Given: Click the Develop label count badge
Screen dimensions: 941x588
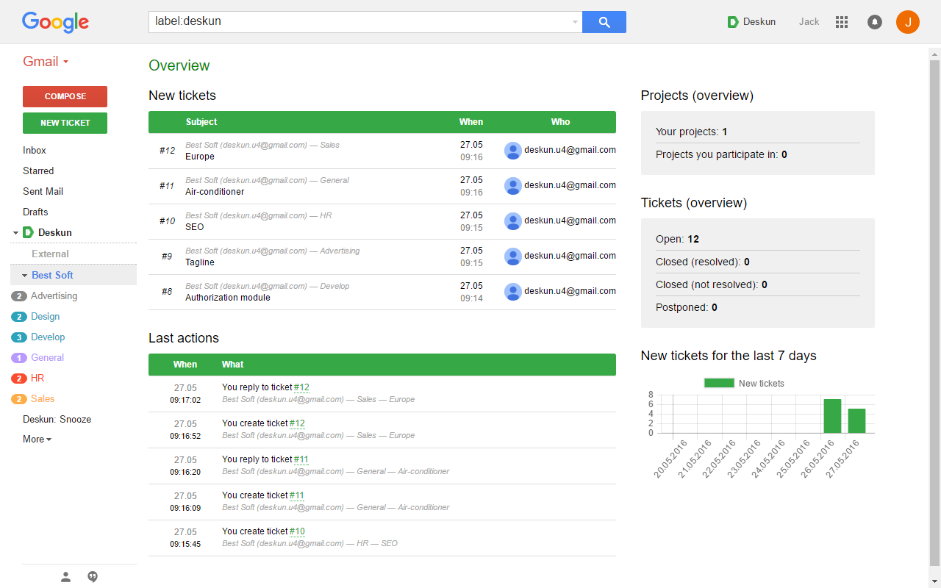Looking at the screenshot, I should 19,337.
